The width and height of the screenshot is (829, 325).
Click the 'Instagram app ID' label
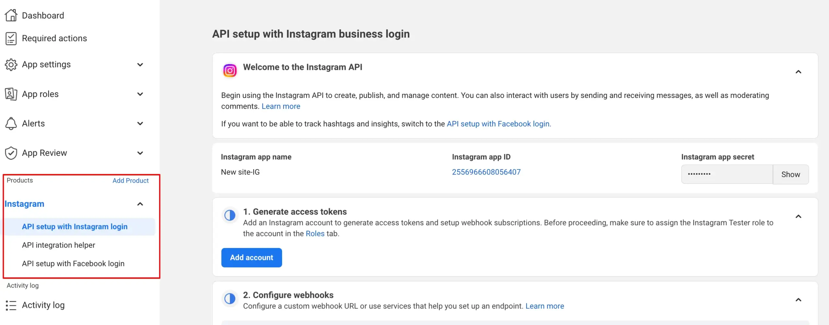[x=481, y=157]
